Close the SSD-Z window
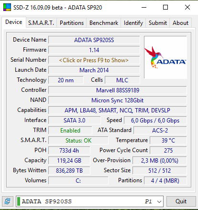This screenshot has height=210, width=198. [187, 7]
